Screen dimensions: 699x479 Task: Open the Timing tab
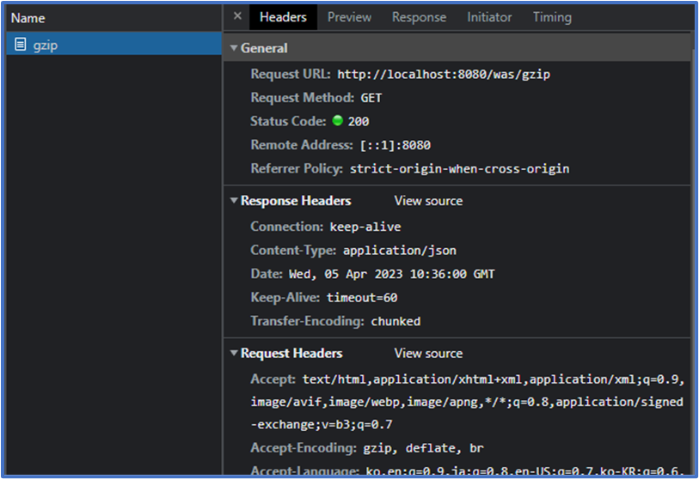(x=552, y=17)
